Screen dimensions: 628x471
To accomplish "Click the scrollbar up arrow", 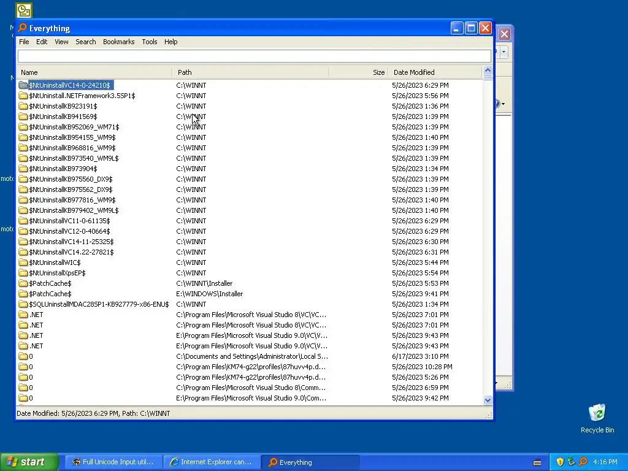I will [488, 70].
